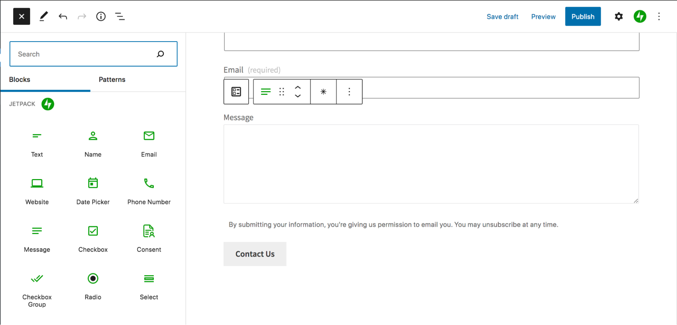Viewport: 677px width, 325px height.
Task: Click the Publish button
Action: click(x=583, y=16)
